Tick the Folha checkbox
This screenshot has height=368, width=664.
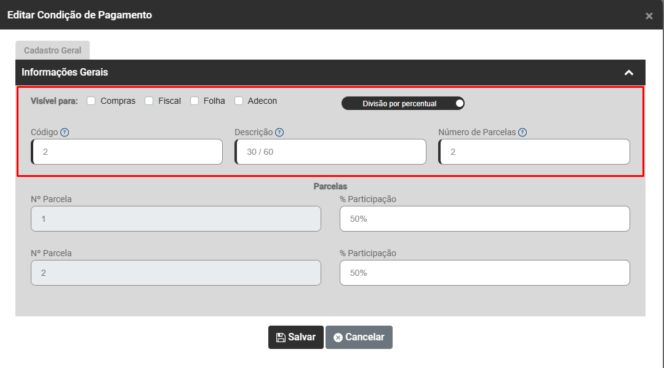(194, 101)
